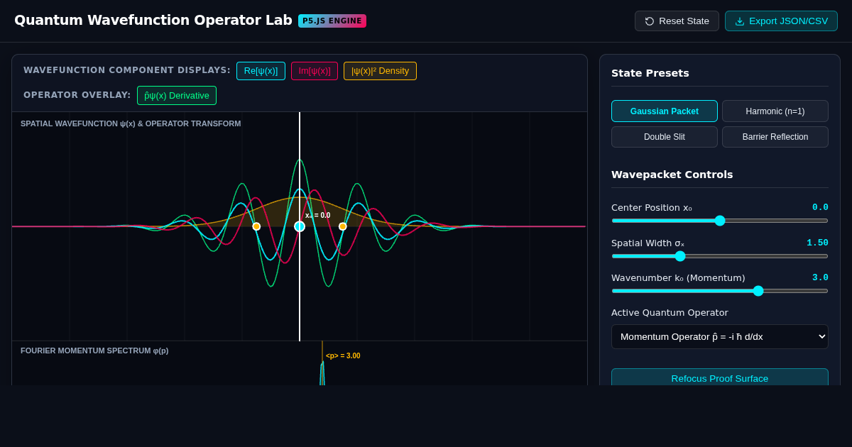Adjust the Spatial Width σₓ slider
852x447 pixels.
pyautogui.click(x=720, y=256)
